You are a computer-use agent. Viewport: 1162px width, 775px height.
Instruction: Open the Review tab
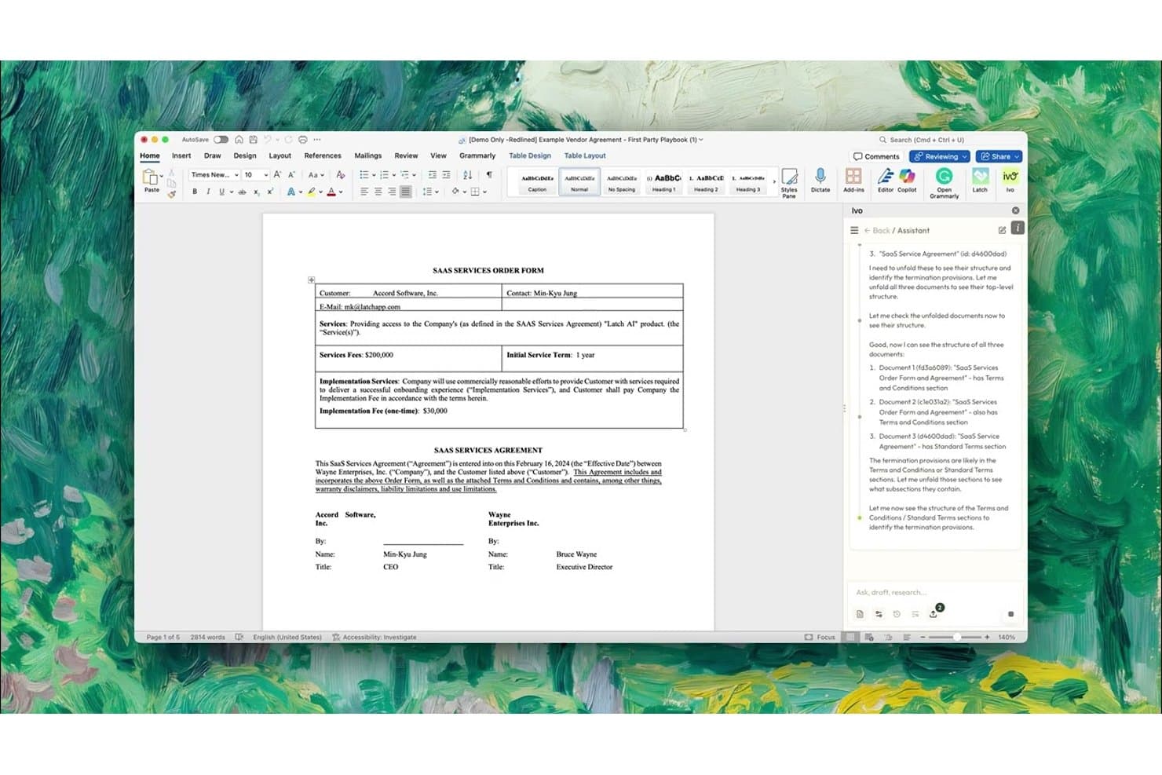click(406, 155)
